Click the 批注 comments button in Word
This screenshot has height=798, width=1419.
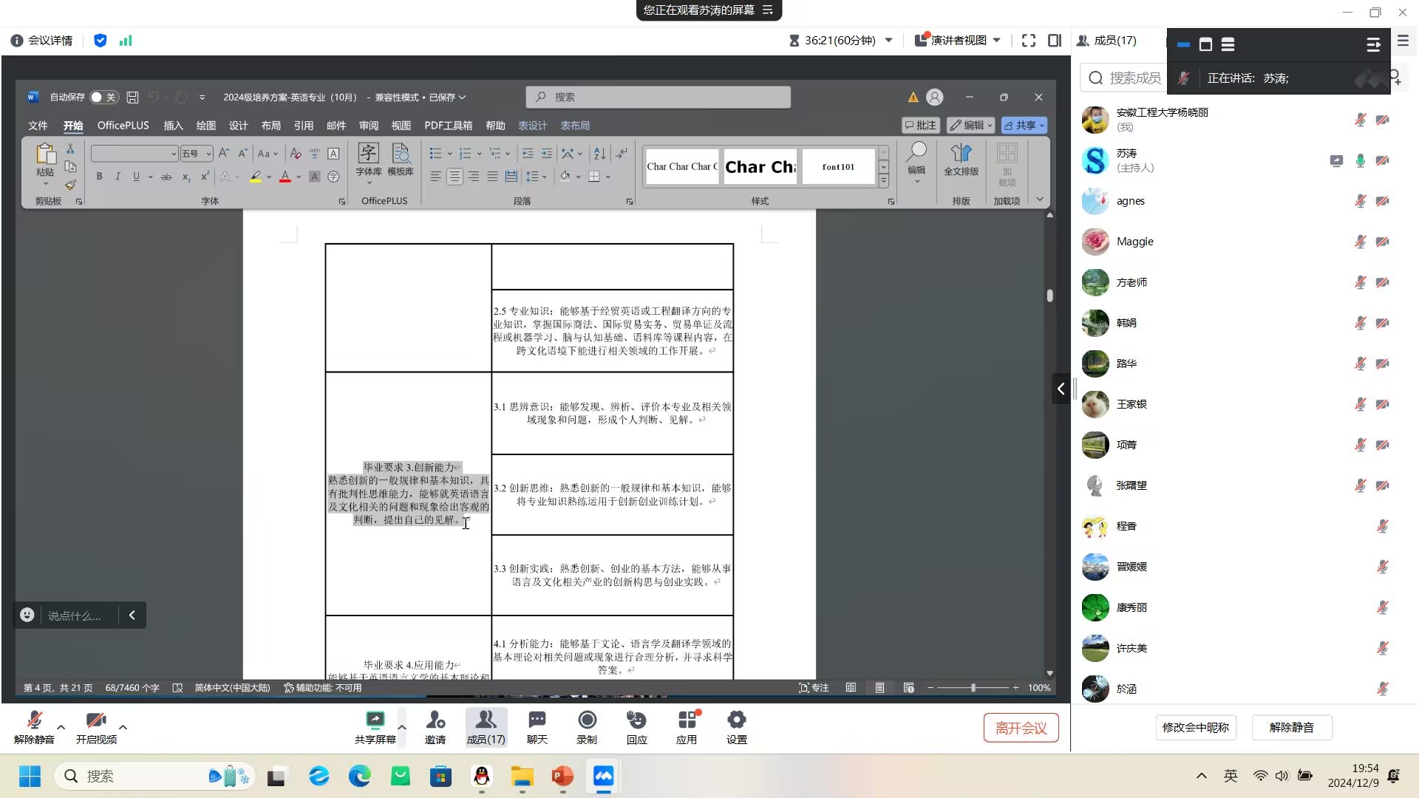click(x=921, y=126)
